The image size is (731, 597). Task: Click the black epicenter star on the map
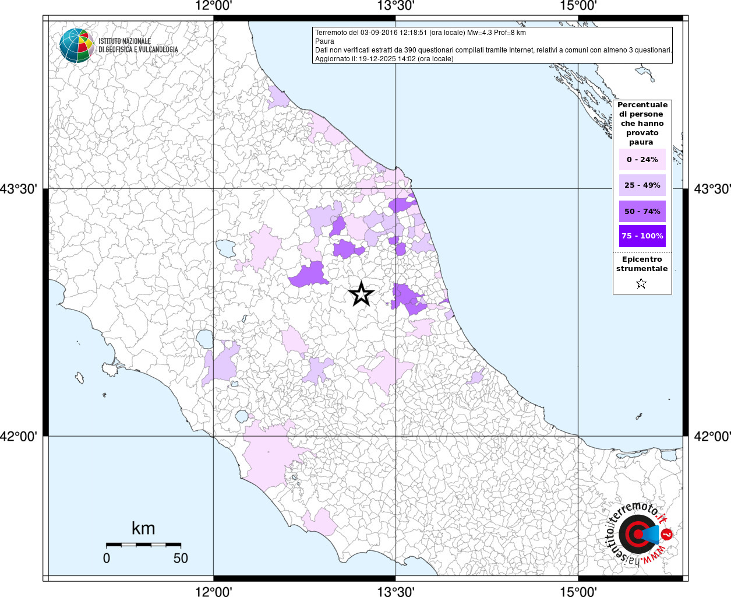click(x=361, y=294)
